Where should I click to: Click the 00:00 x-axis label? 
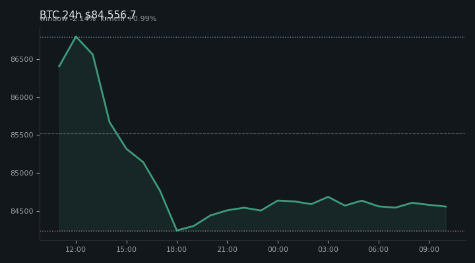pos(278,249)
